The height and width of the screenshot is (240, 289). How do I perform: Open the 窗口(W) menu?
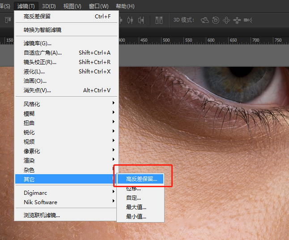click(x=98, y=6)
